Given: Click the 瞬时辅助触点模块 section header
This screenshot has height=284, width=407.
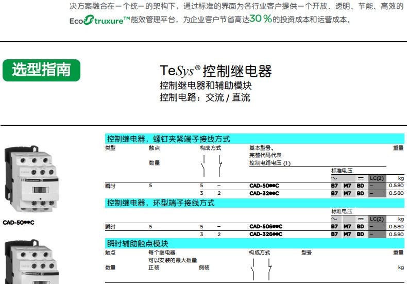Looking at the screenshot, I should tap(255, 243).
